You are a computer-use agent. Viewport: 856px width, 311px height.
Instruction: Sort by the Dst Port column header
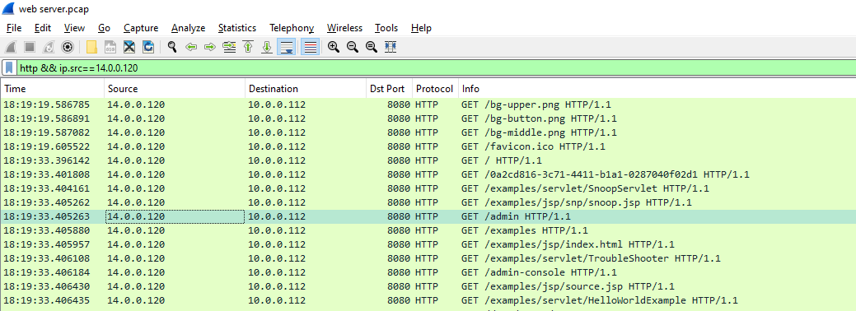click(x=389, y=88)
